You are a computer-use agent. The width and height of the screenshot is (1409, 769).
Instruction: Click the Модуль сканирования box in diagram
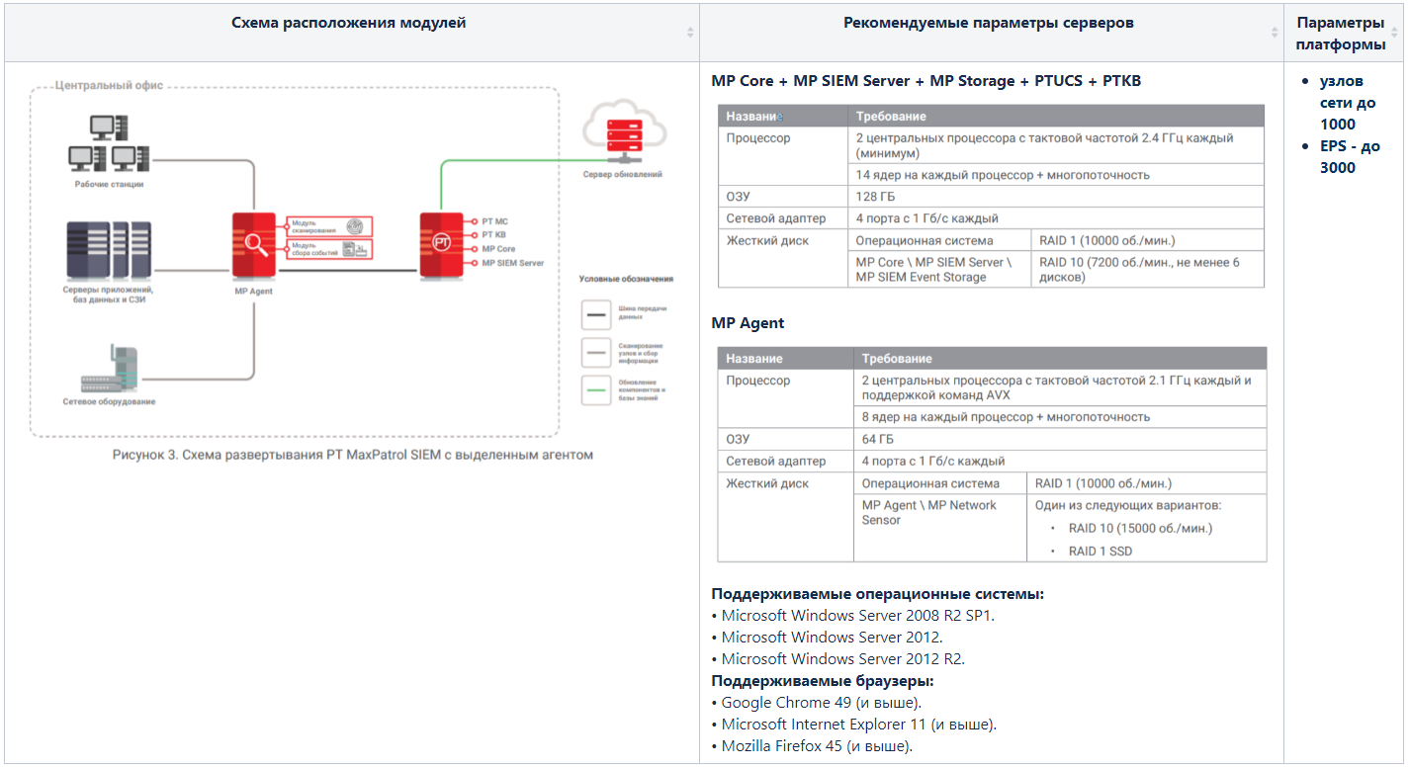330,225
